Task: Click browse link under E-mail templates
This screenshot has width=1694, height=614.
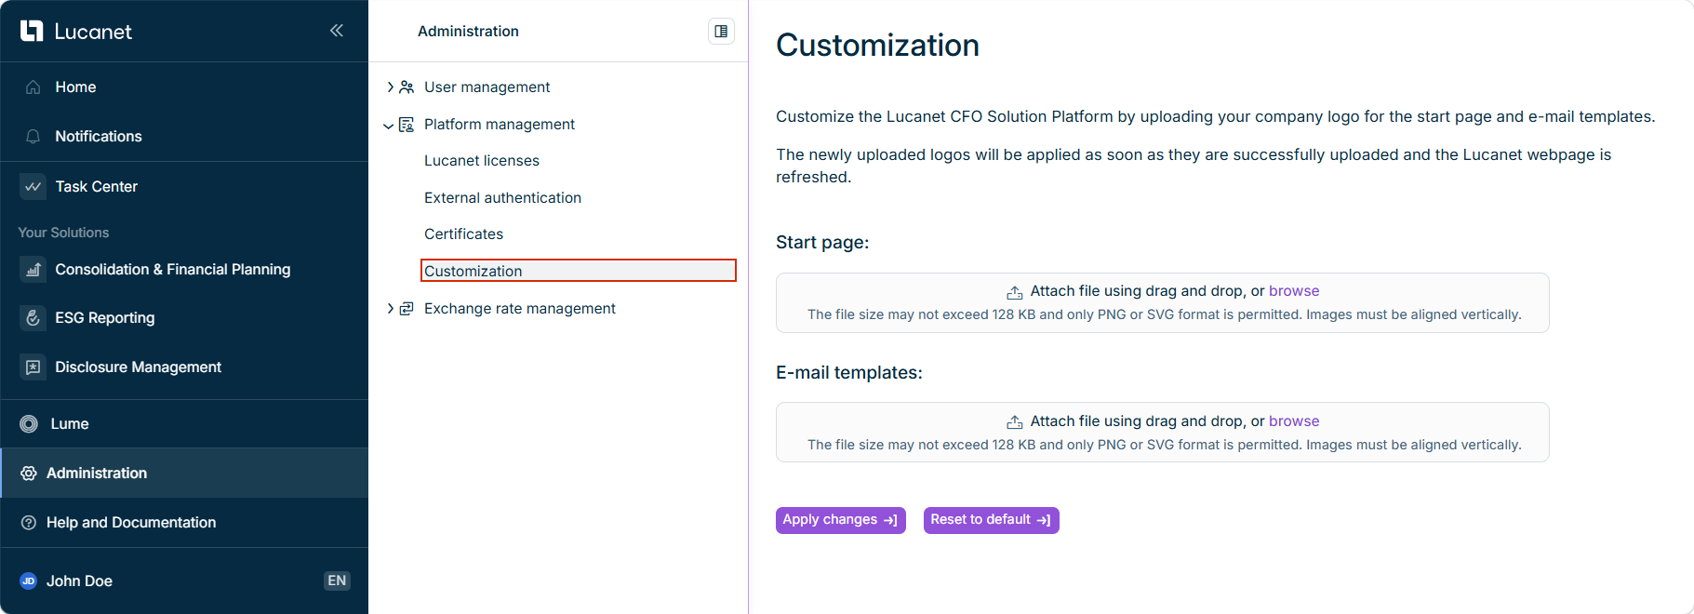Action: click(x=1294, y=421)
